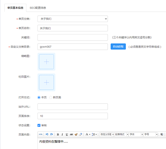Apply strikethrough with the ABC icon
The width and height of the screenshot is (166, 149).
71,134
